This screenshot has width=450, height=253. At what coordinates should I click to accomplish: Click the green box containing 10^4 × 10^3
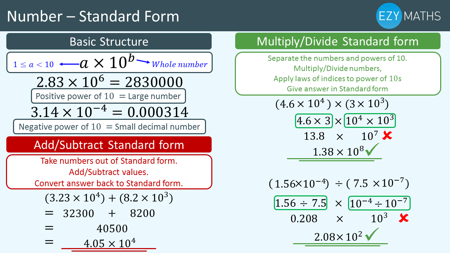[x=370, y=121]
